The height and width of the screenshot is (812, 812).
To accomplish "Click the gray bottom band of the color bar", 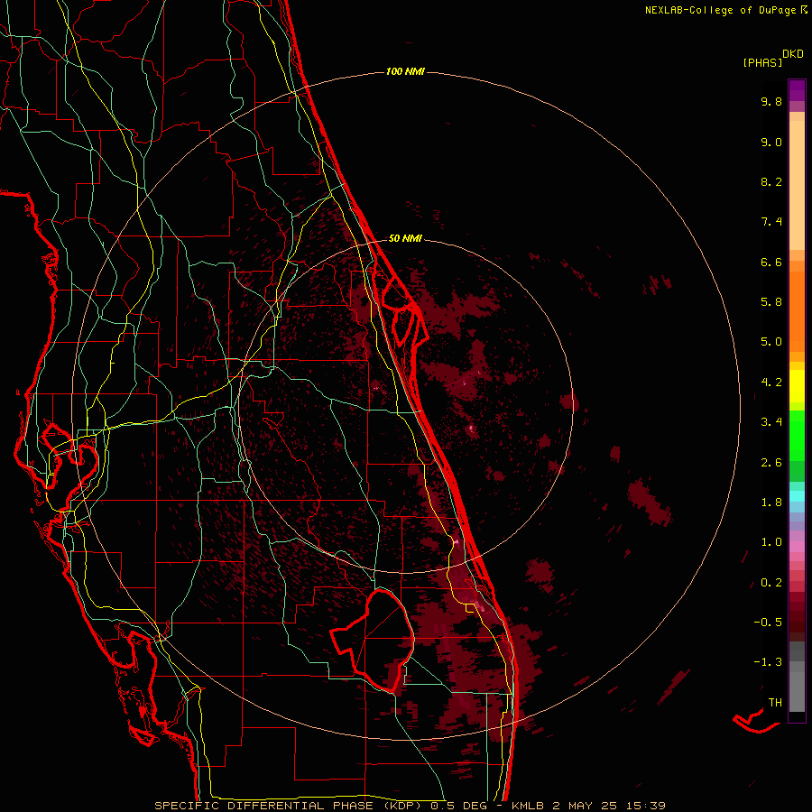I will [x=797, y=691].
